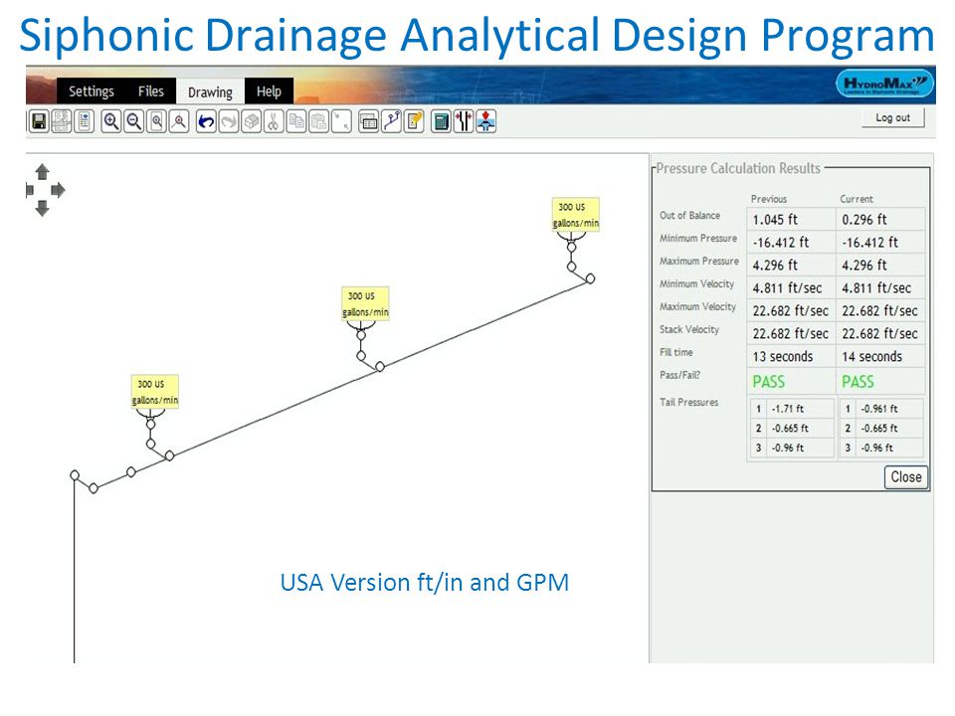Screen dimensions: 955x716
Task: Pan the drawing left with the arrow
Action: (x=29, y=190)
